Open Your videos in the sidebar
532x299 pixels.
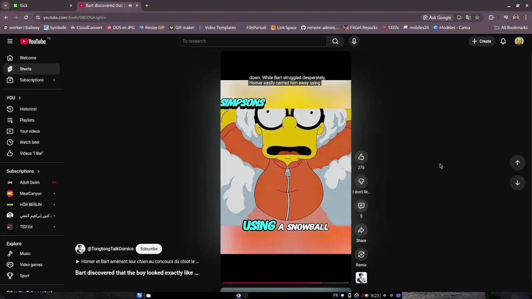pyautogui.click(x=32, y=131)
